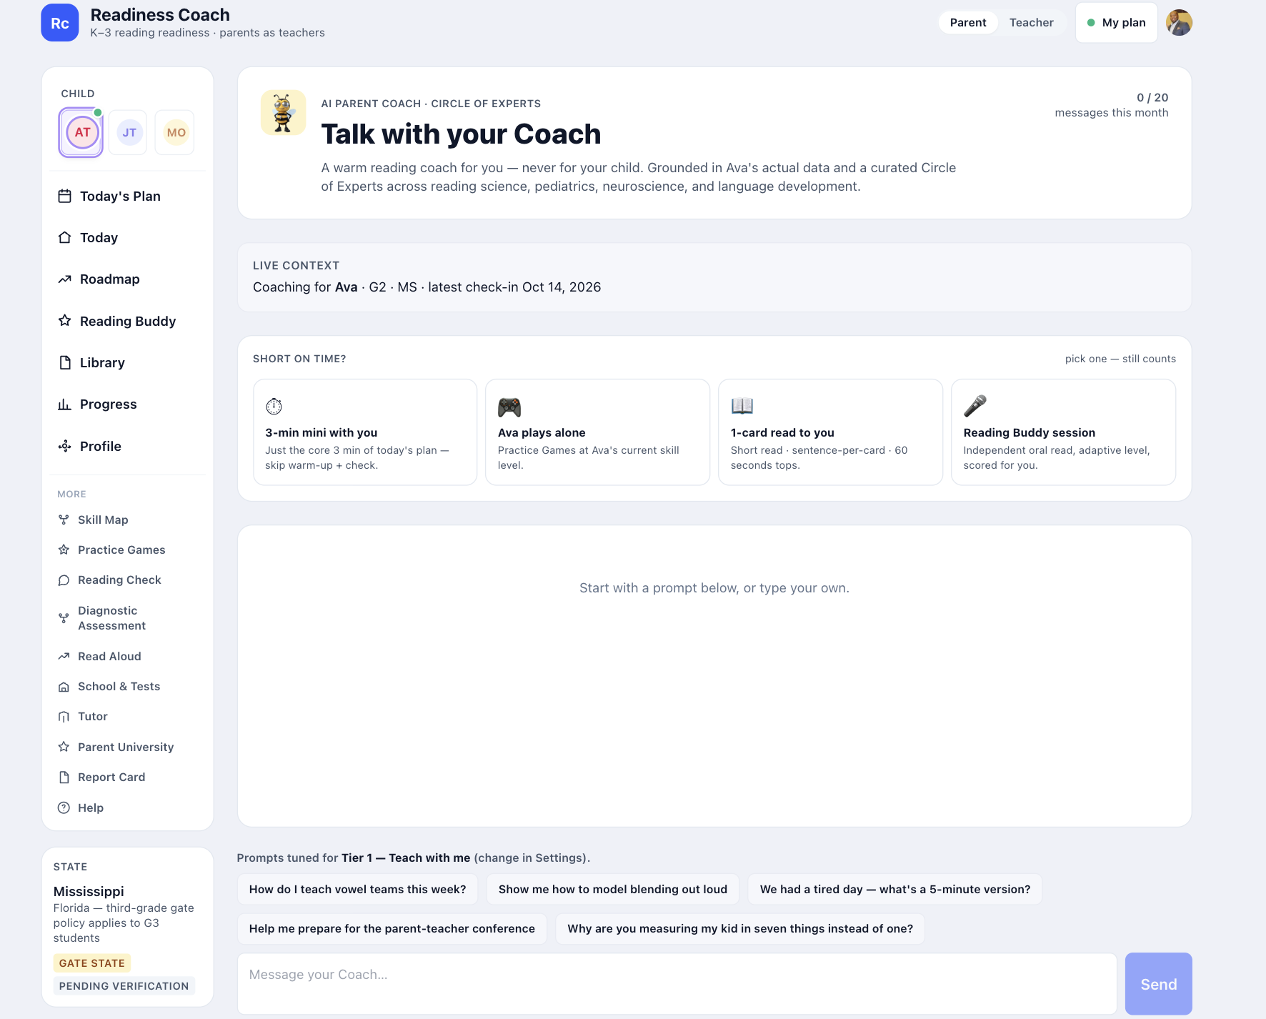
Task: Open Parent University
Action: [127, 747]
